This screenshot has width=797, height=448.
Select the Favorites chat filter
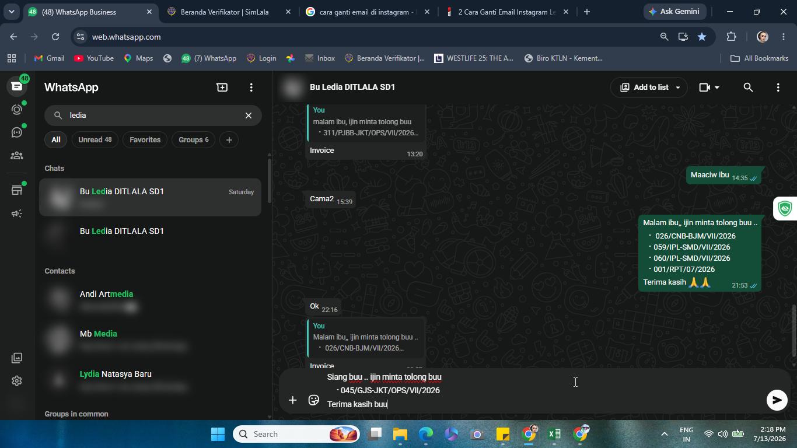pos(145,140)
